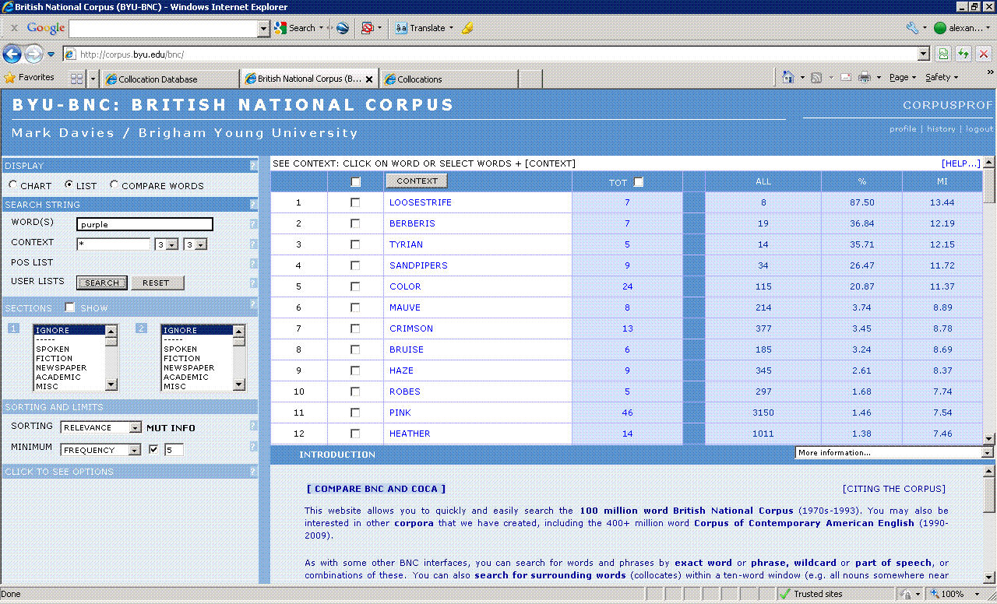Click the SEARCH button
Viewport: 997px width, 604px height.
102,283
